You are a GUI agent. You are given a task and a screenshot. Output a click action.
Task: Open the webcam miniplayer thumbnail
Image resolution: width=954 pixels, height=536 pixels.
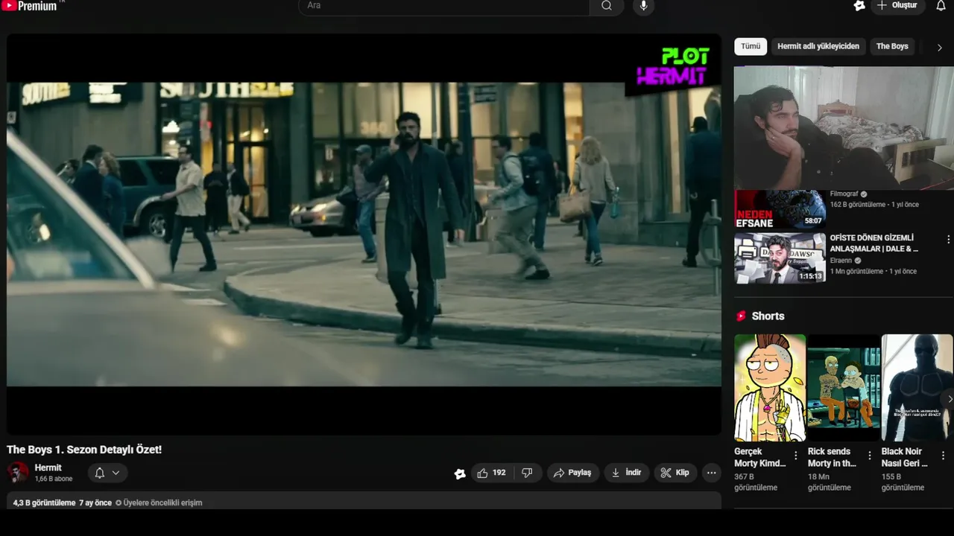pos(844,127)
